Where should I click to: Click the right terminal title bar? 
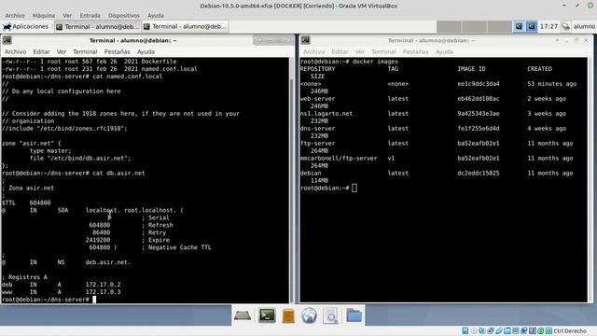431,40
